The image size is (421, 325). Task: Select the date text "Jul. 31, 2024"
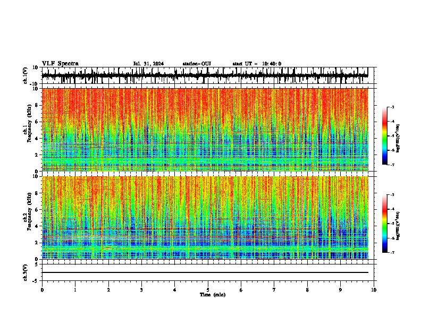tap(148, 64)
